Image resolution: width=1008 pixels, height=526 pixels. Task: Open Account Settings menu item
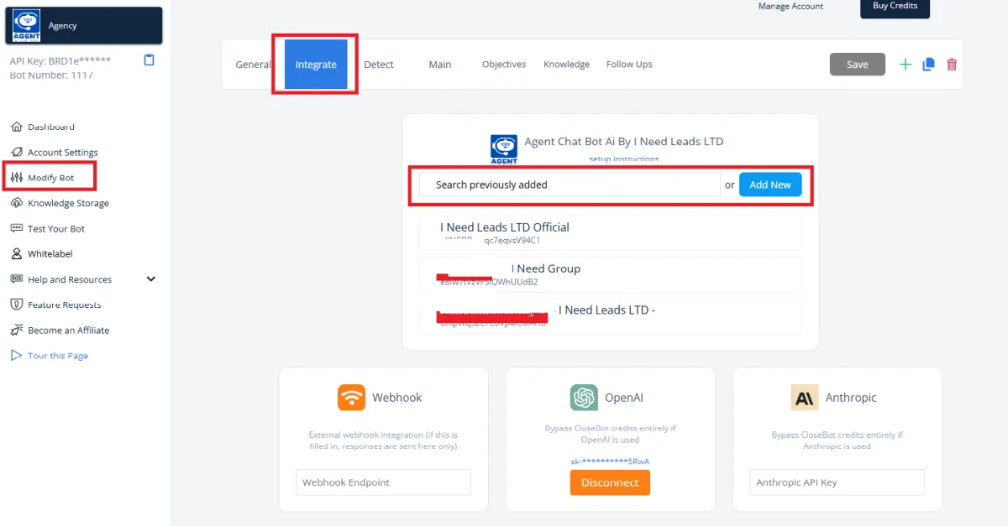tap(63, 152)
